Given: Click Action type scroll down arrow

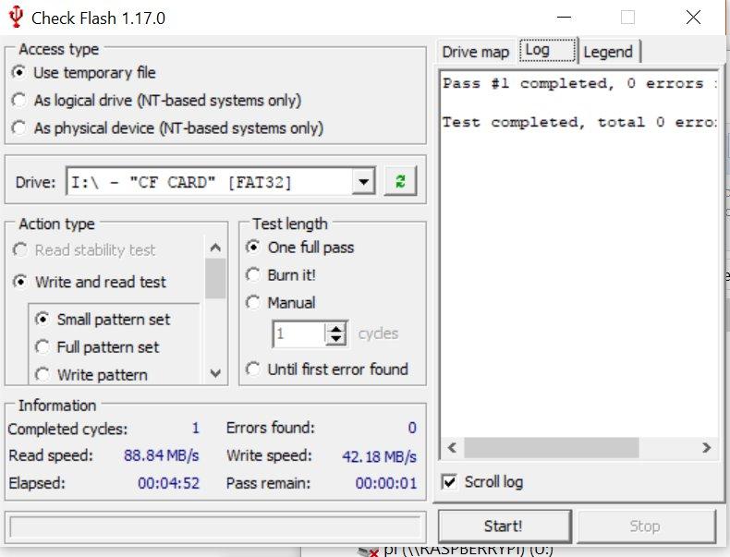Looking at the screenshot, I should (215, 373).
